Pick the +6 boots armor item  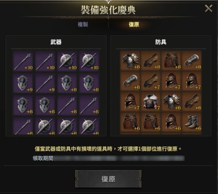point(192,122)
